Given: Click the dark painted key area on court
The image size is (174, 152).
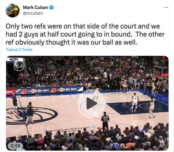Looking at the screenshot, I should coord(137,107).
